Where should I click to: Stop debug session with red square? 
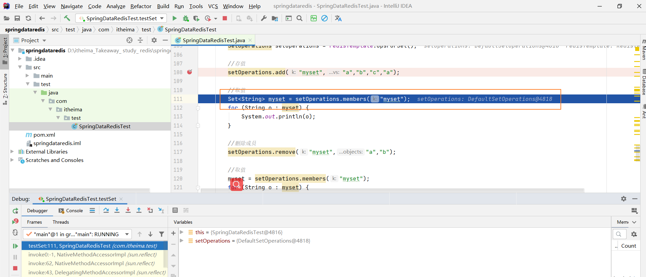15,268
